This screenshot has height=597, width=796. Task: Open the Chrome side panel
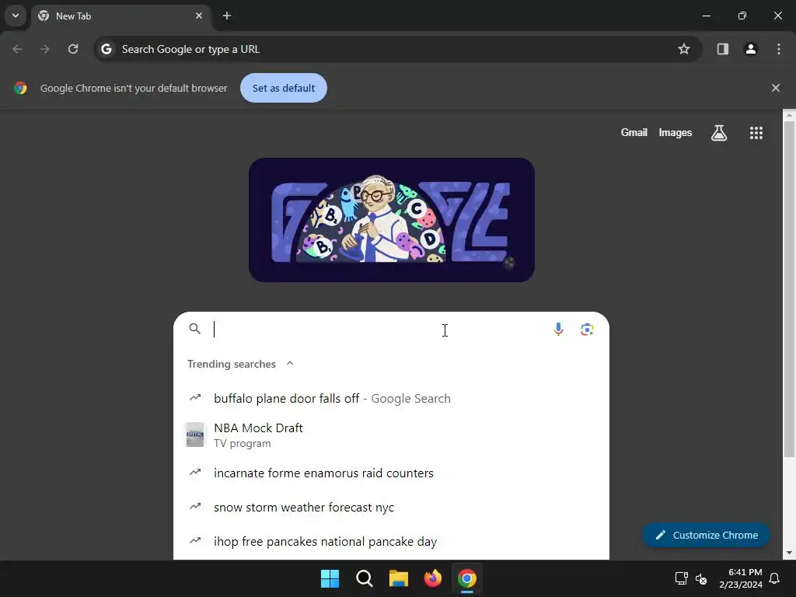coord(722,49)
